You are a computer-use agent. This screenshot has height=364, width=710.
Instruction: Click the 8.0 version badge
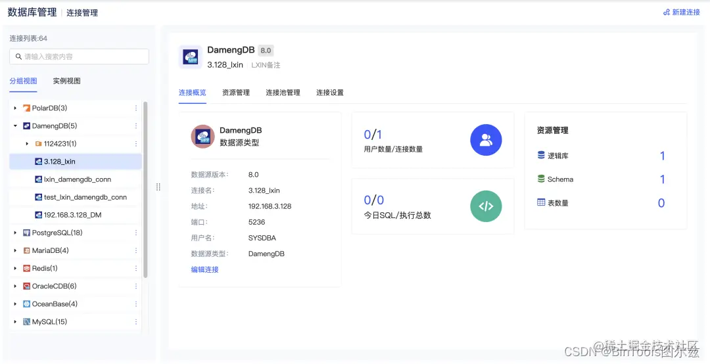[x=266, y=51]
